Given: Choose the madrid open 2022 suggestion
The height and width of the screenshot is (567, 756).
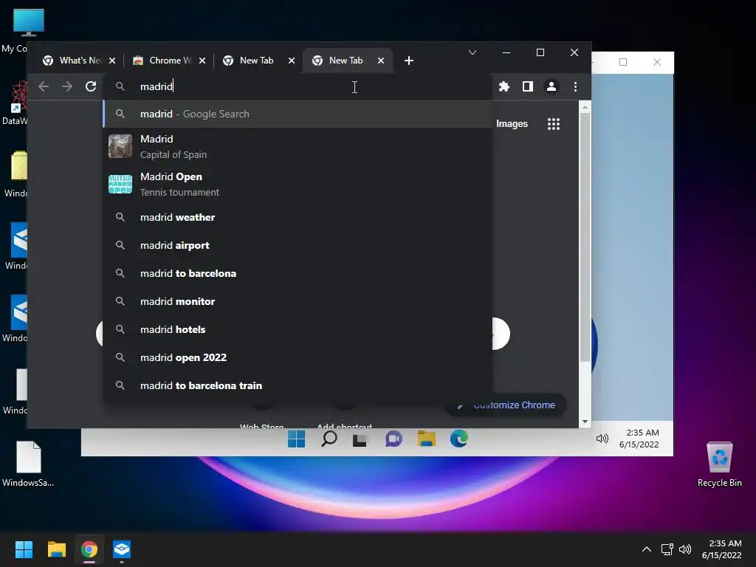Looking at the screenshot, I should 298,357.
